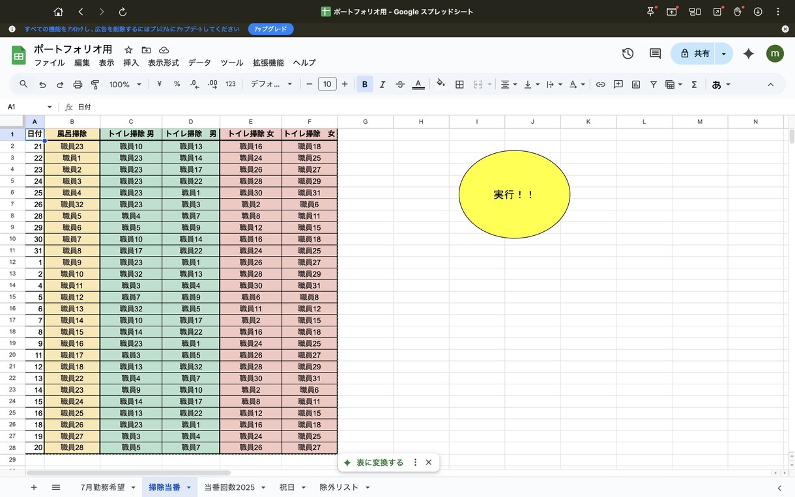
Task: Open the データ menu
Action: [x=199, y=63]
